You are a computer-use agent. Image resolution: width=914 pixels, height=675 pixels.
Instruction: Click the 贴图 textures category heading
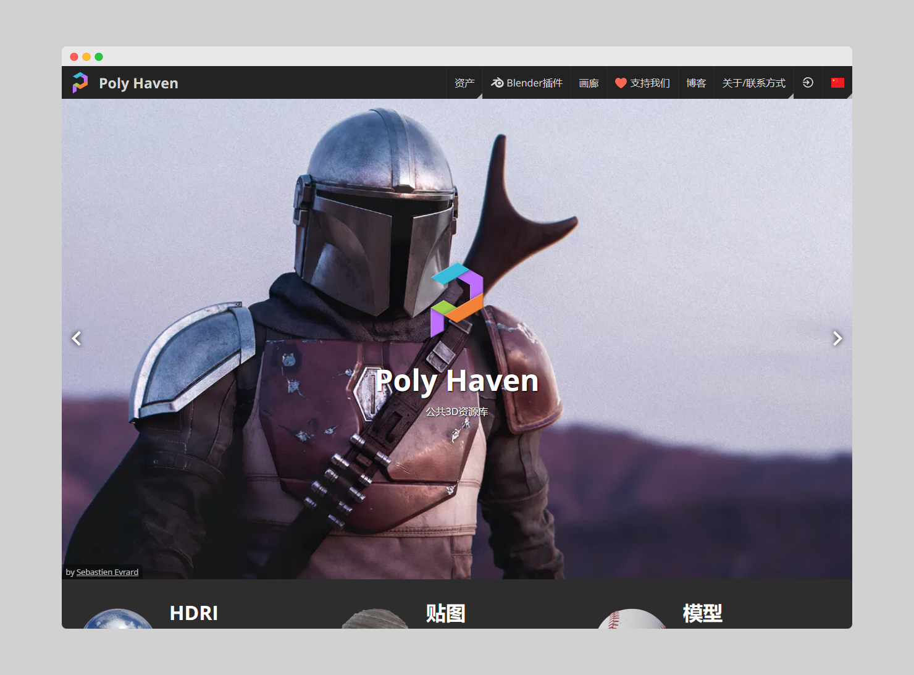point(445,613)
